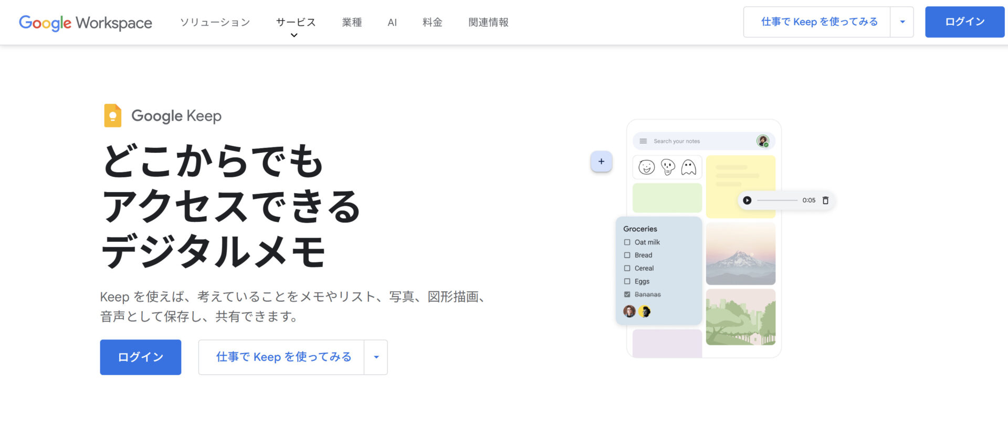Open the AI menu item
The width and height of the screenshot is (1008, 425).
coord(392,23)
